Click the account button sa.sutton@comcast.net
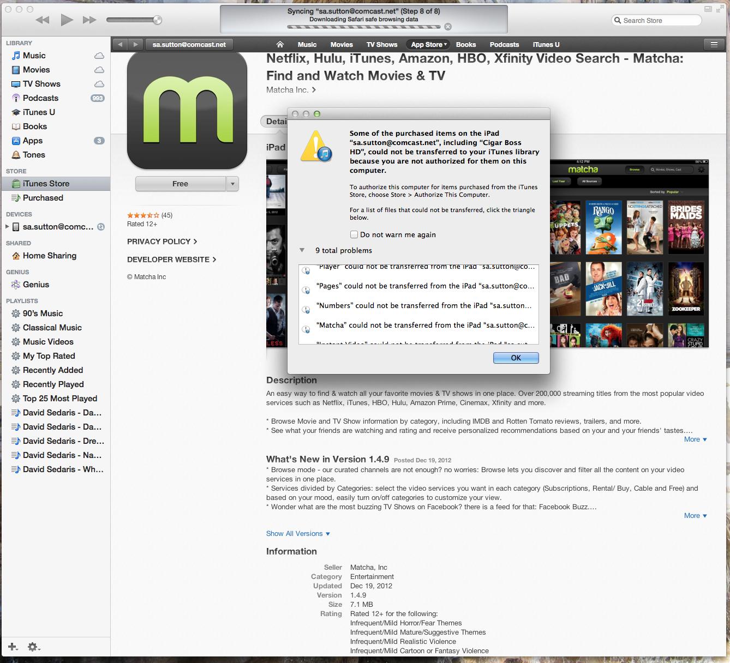This screenshot has height=663, width=730. pos(189,45)
